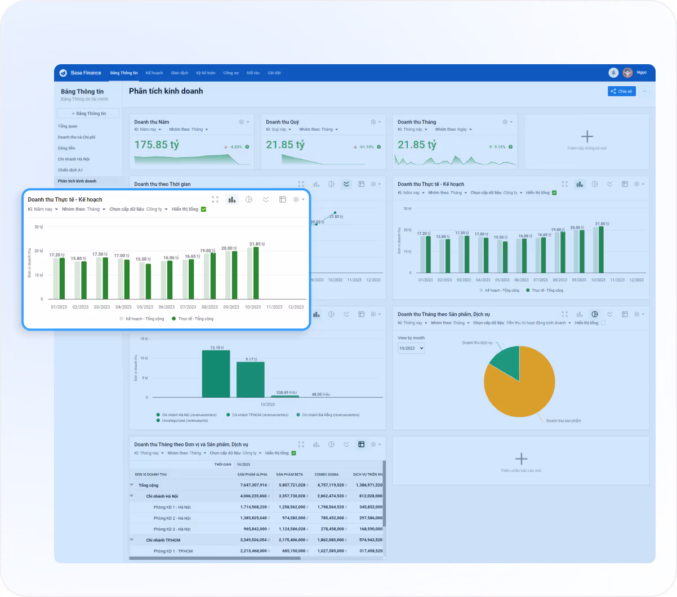Open Kì: Quý này dropdown
The image size is (677, 597).
(279, 130)
